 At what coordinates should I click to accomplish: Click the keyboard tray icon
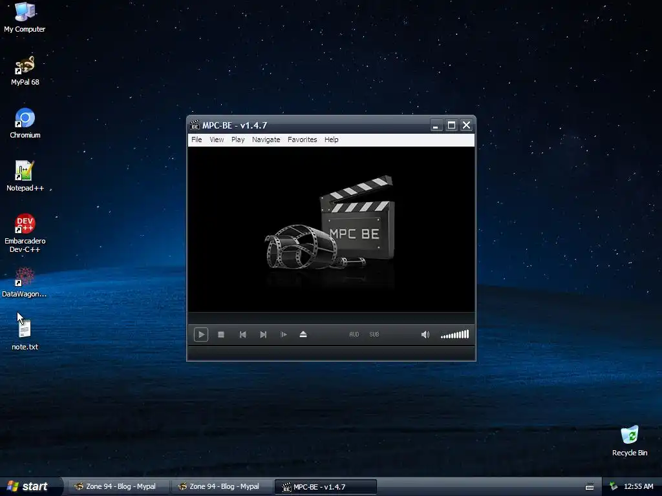click(590, 487)
